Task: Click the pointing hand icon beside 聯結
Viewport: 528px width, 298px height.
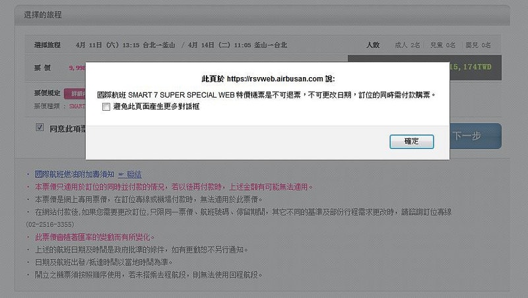Action: [x=121, y=174]
